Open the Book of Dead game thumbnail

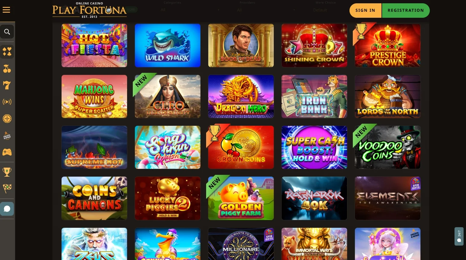pos(241,45)
